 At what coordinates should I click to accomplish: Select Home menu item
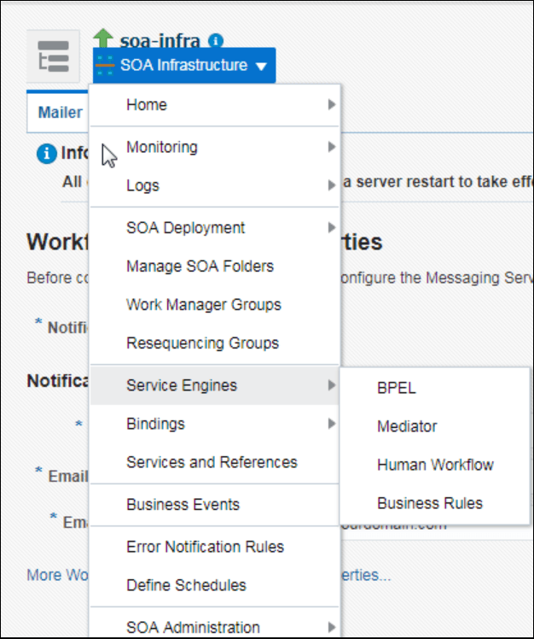click(214, 105)
